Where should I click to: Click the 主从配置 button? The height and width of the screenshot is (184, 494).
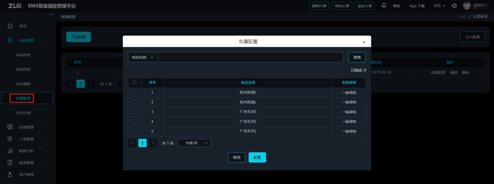click(473, 37)
